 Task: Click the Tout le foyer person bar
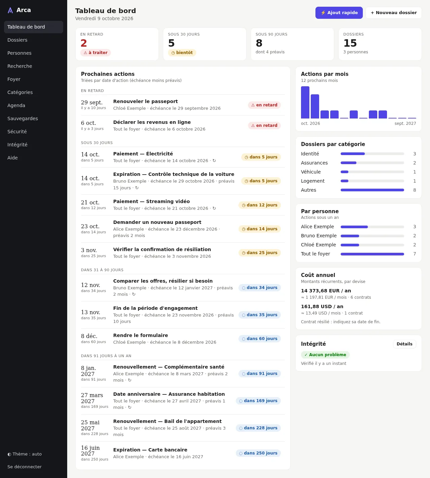372,254
